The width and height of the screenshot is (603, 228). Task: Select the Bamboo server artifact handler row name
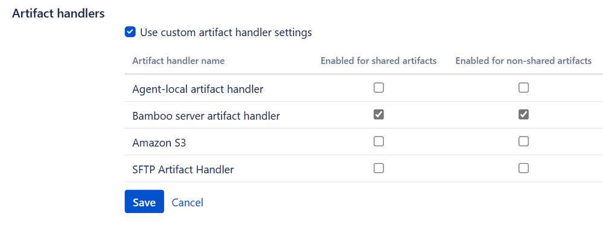click(206, 116)
